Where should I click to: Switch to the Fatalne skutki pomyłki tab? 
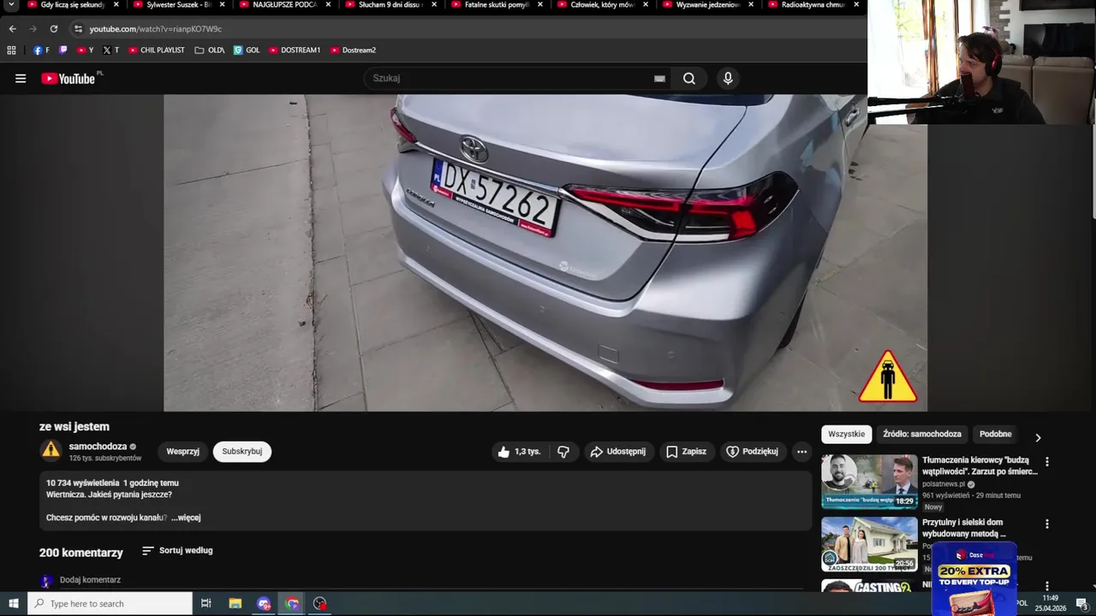pos(497,5)
